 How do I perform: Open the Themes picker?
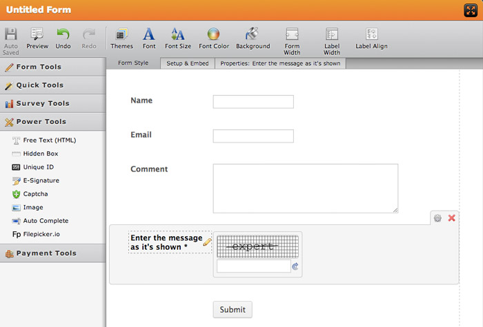click(x=121, y=38)
